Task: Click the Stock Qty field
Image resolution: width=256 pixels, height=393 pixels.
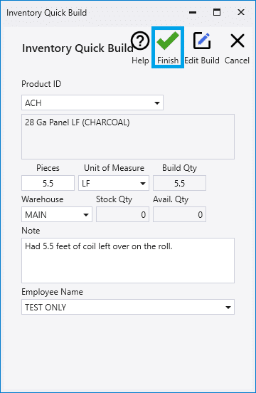Action: click(x=122, y=214)
